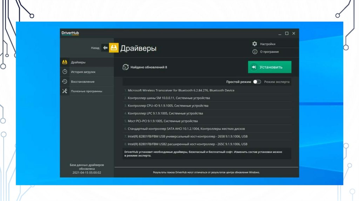This screenshot has width=359, height=201.
Task: Select the Контроллер CPU-IO row
Action: coord(207,106)
